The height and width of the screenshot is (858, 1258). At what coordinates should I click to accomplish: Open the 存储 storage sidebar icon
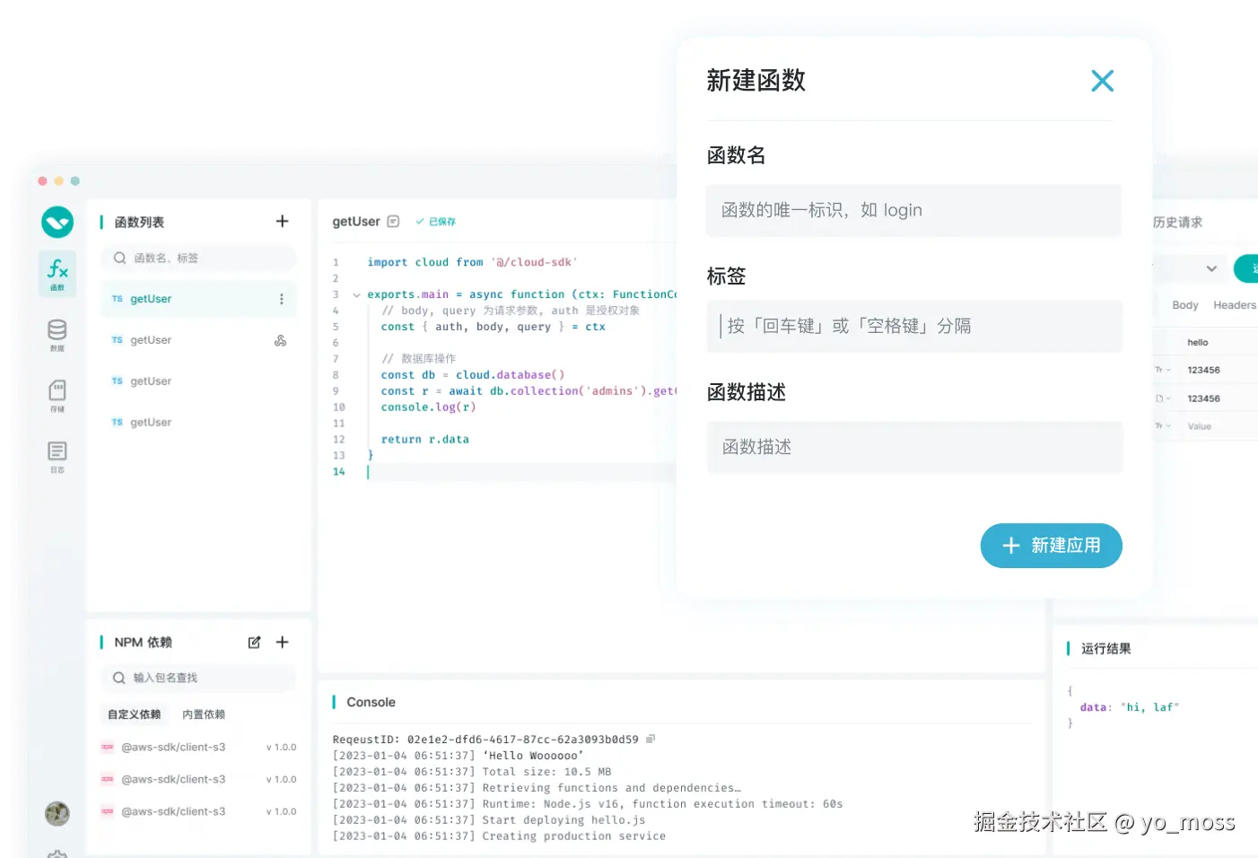(57, 396)
